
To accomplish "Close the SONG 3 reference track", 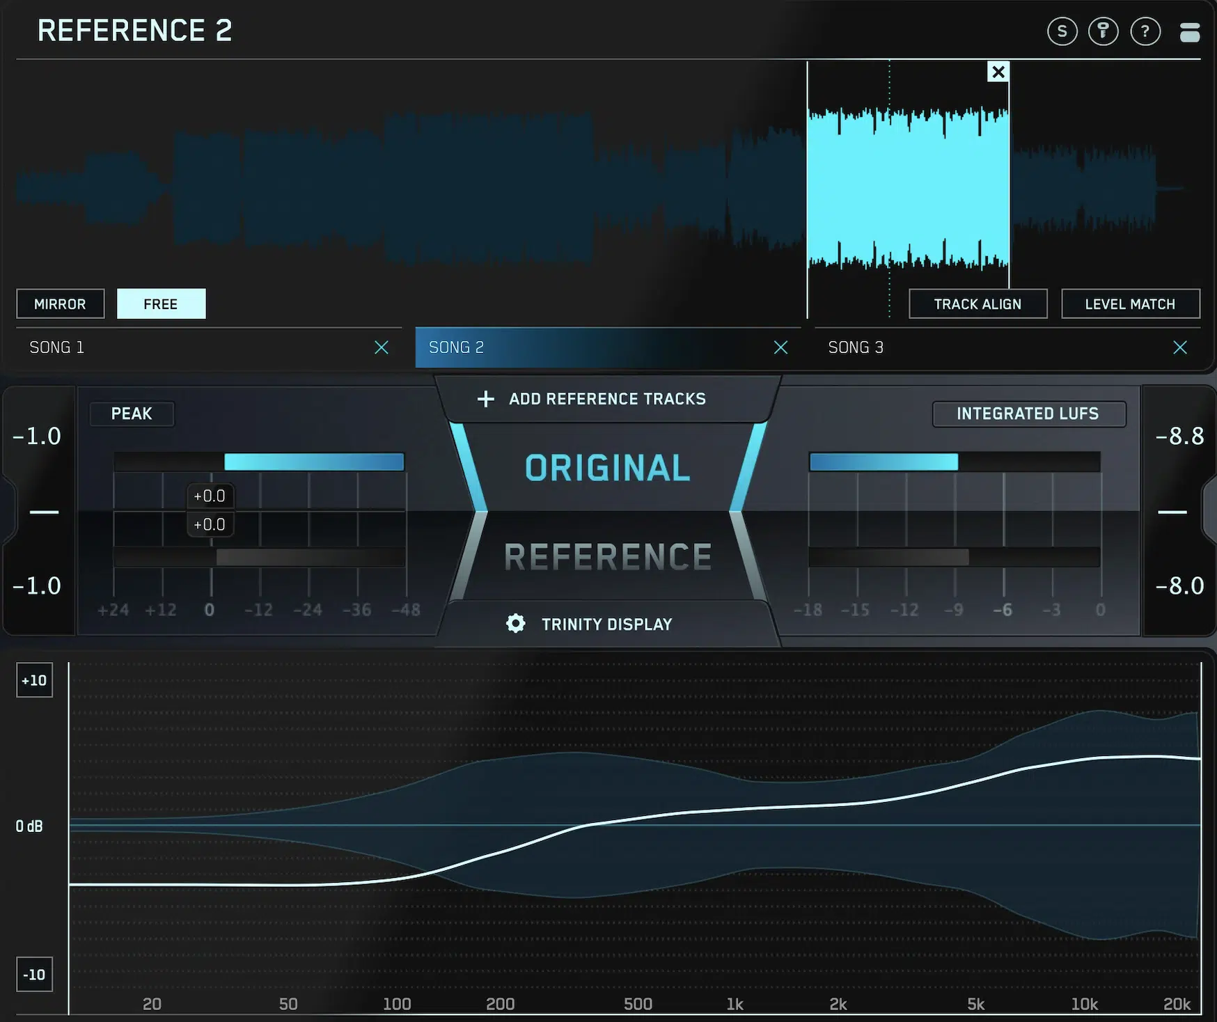I will pyautogui.click(x=1180, y=347).
